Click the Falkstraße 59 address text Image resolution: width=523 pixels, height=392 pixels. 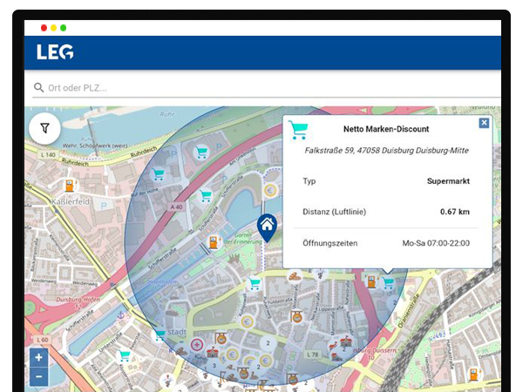coord(386,150)
